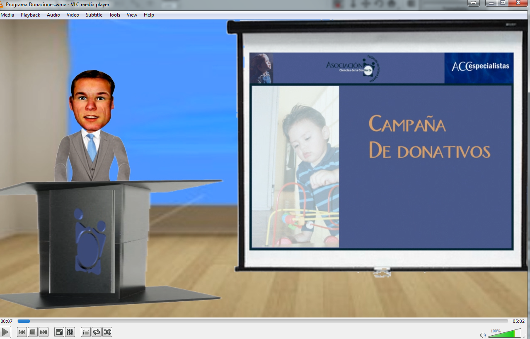530x339 pixels.
Task: Click total duration 05:02 label
Action: (519, 321)
